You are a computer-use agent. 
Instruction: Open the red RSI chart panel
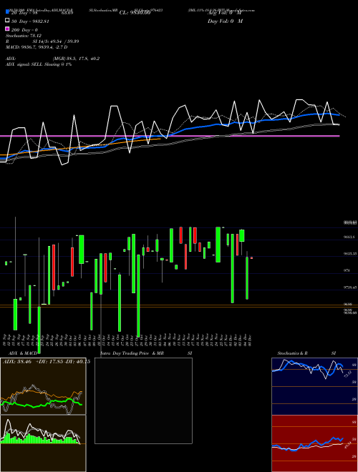coord(314,443)
